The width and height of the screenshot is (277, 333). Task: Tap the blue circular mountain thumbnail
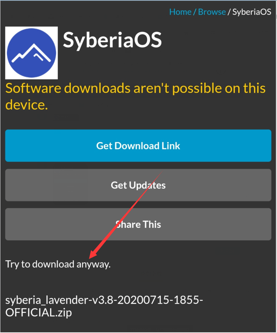(x=31, y=53)
